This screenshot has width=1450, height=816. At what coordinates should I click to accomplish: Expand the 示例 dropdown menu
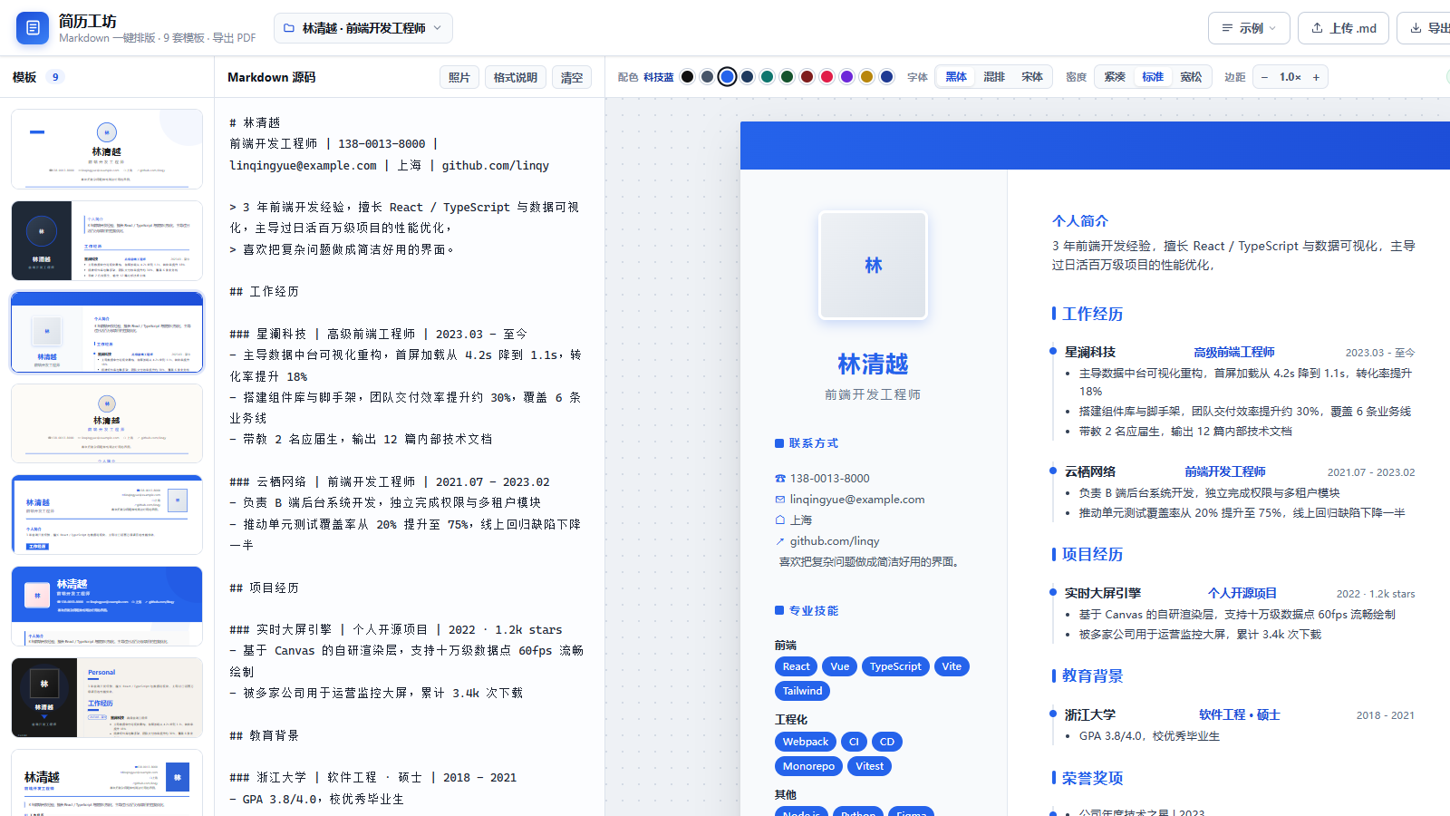point(1249,28)
